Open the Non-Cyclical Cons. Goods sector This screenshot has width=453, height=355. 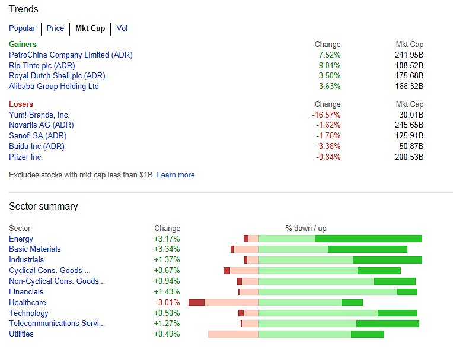coord(57,281)
